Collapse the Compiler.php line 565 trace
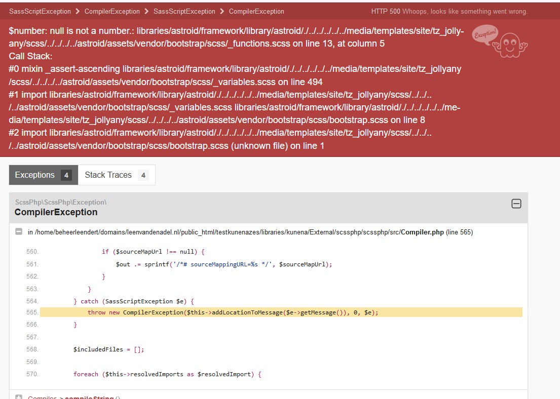This screenshot has width=560, height=399. pyautogui.click(x=19, y=232)
